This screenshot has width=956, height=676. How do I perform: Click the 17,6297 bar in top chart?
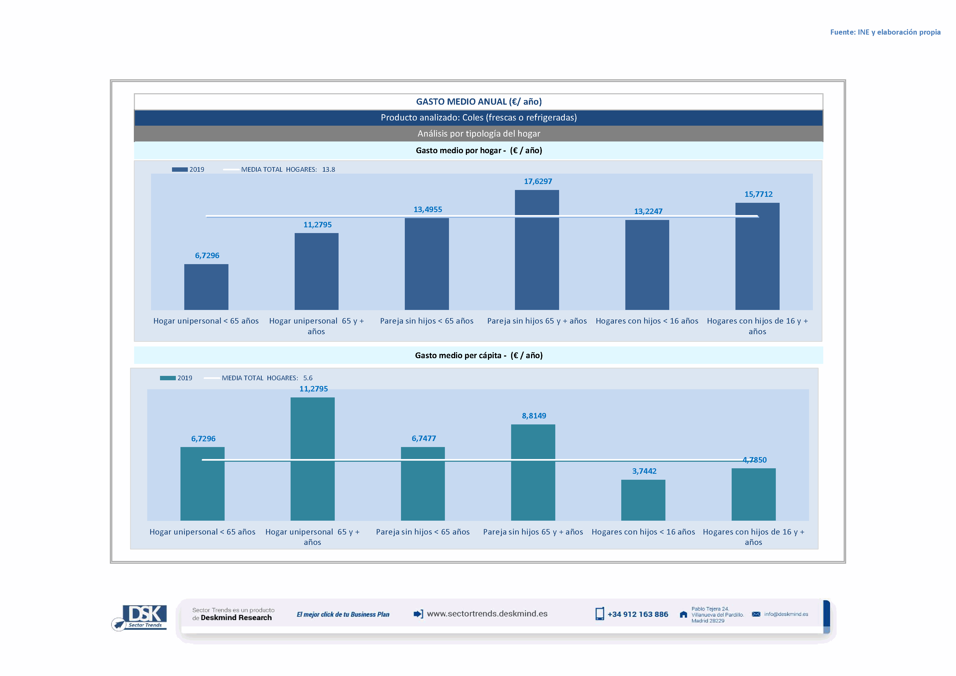click(x=537, y=258)
